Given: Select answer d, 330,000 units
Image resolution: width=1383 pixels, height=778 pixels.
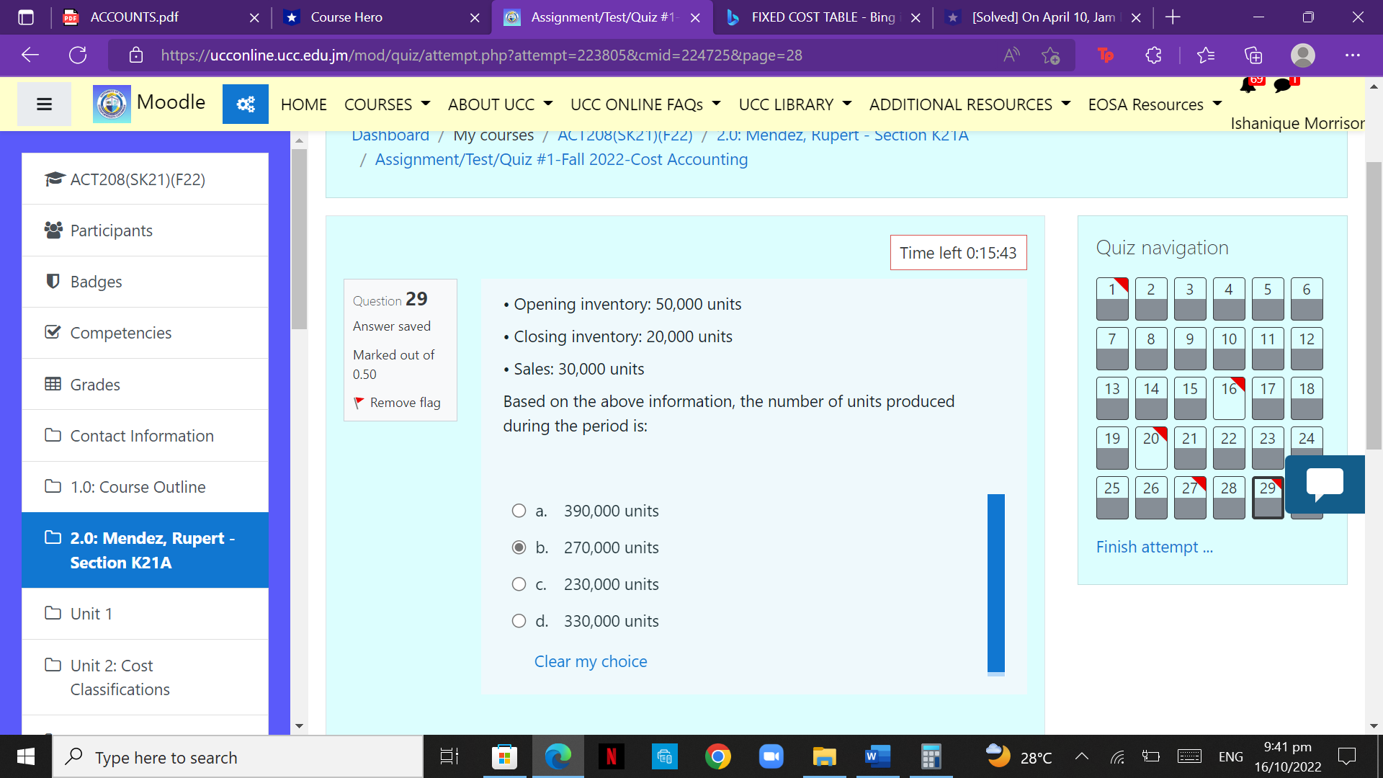Looking at the screenshot, I should pyautogui.click(x=519, y=620).
